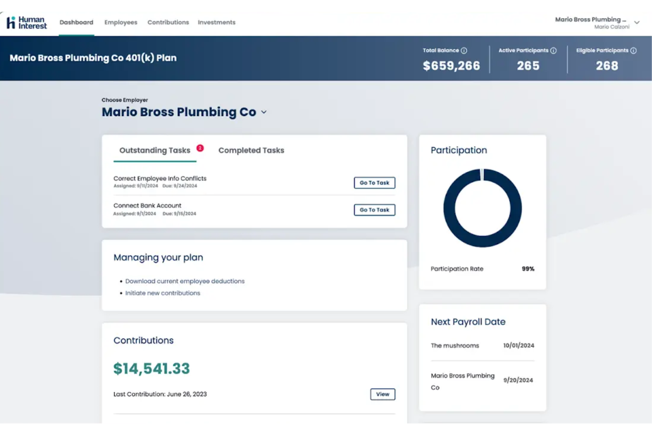
Task: Click Go To Task for Connect Bank Account
Action: click(374, 210)
